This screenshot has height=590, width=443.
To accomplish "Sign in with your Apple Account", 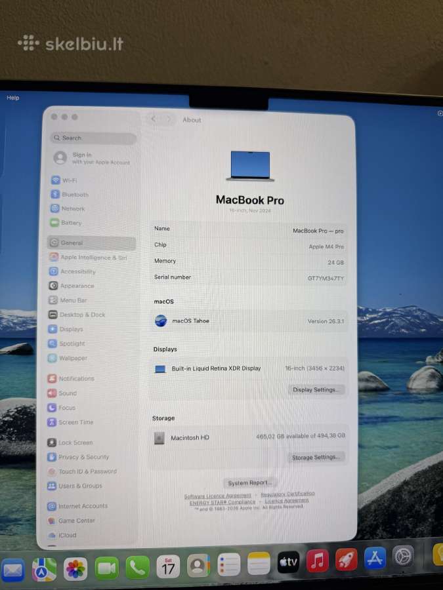I will click(93, 158).
